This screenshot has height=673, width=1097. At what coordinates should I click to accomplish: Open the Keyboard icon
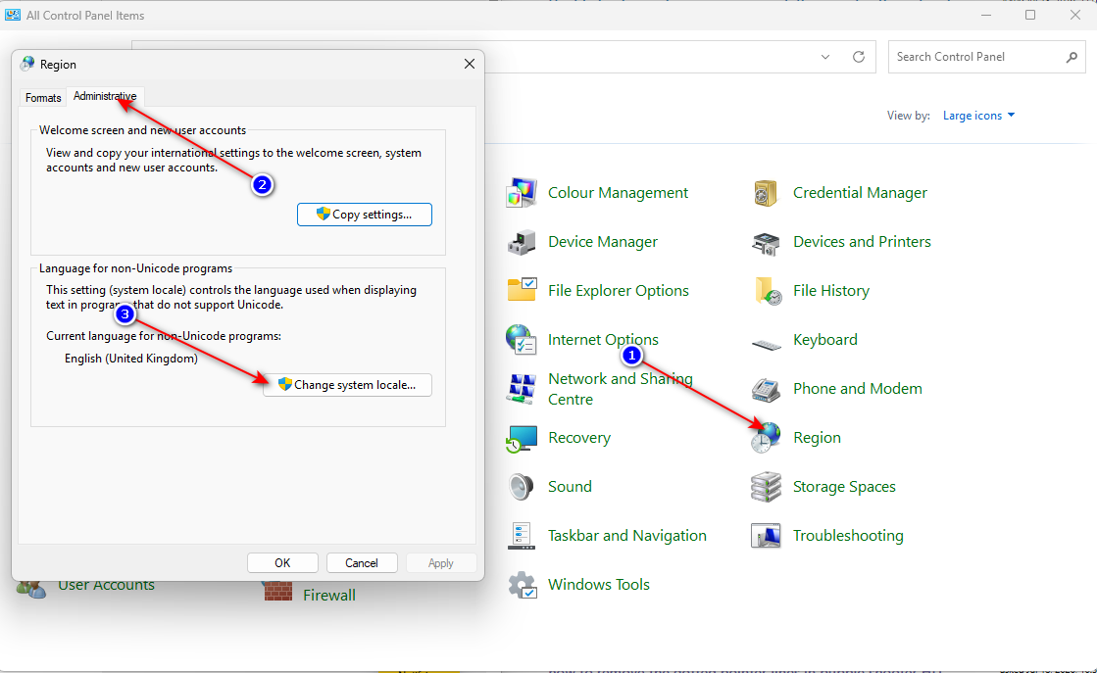click(x=766, y=344)
